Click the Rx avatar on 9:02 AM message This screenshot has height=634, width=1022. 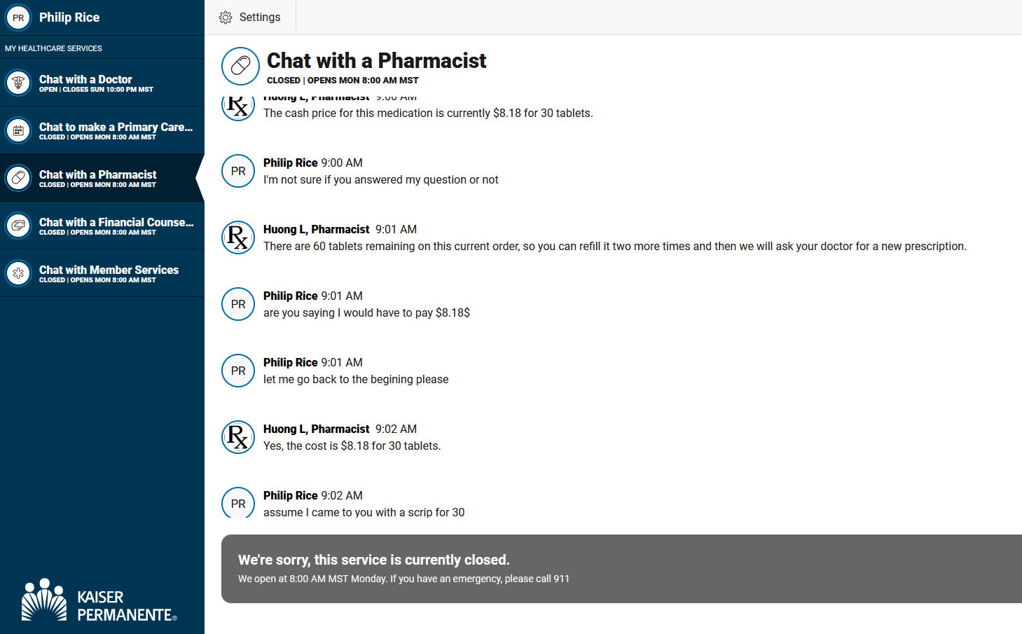[x=238, y=437]
